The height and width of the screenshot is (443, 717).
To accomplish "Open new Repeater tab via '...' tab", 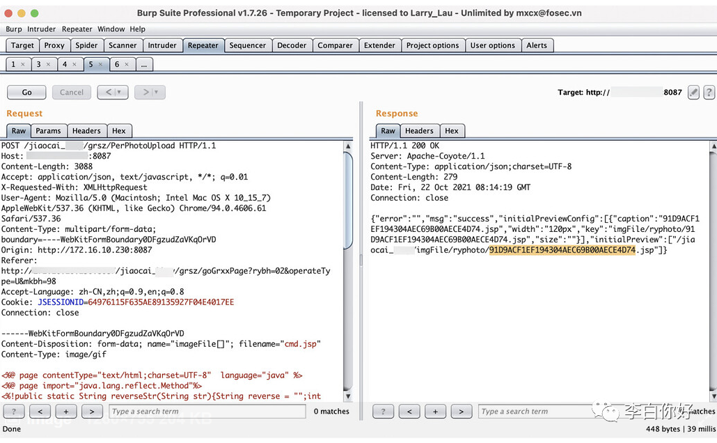I will tap(144, 65).
